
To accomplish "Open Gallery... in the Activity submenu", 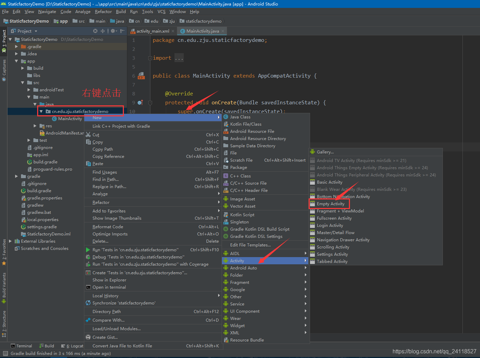I will tap(376, 152).
